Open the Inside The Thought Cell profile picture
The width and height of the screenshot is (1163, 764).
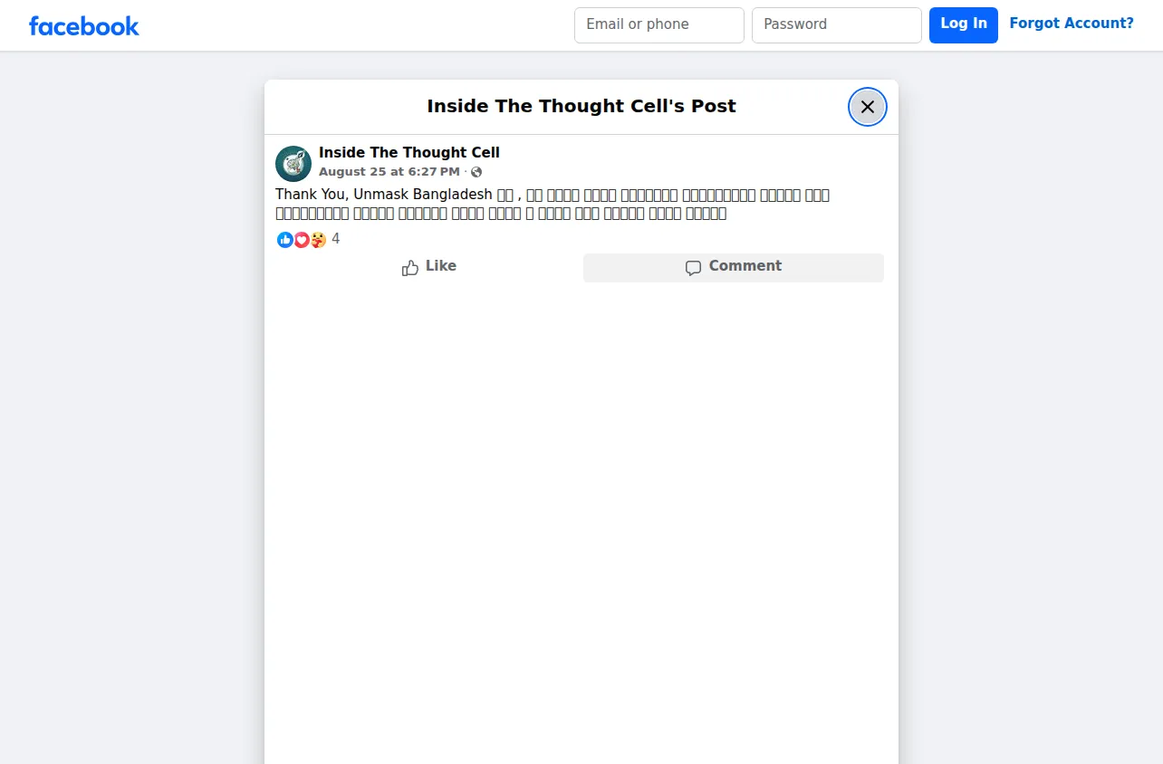point(293,164)
